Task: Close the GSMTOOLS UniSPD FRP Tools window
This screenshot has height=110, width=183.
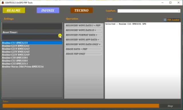Action: (178, 3)
